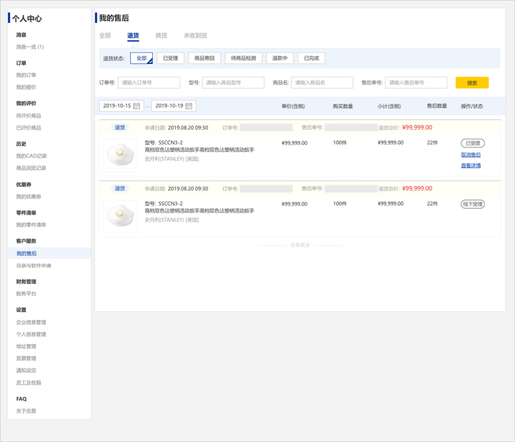
Task: Select the 商品寄回 return status filter
Action: coord(204,58)
